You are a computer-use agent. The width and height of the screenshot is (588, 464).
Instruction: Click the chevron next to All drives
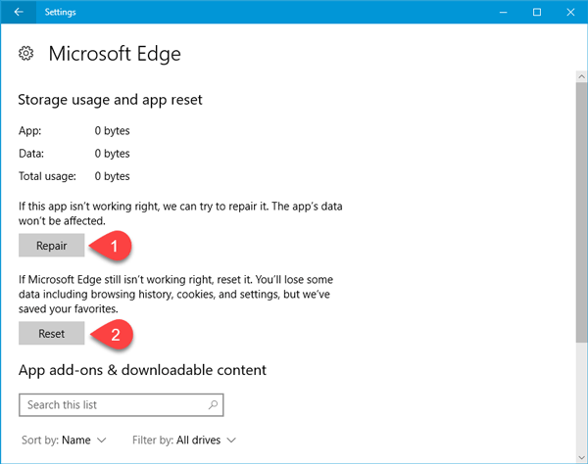tap(231, 441)
